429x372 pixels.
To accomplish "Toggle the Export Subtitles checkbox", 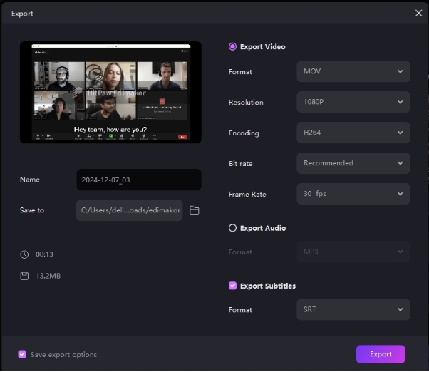I will click(232, 286).
